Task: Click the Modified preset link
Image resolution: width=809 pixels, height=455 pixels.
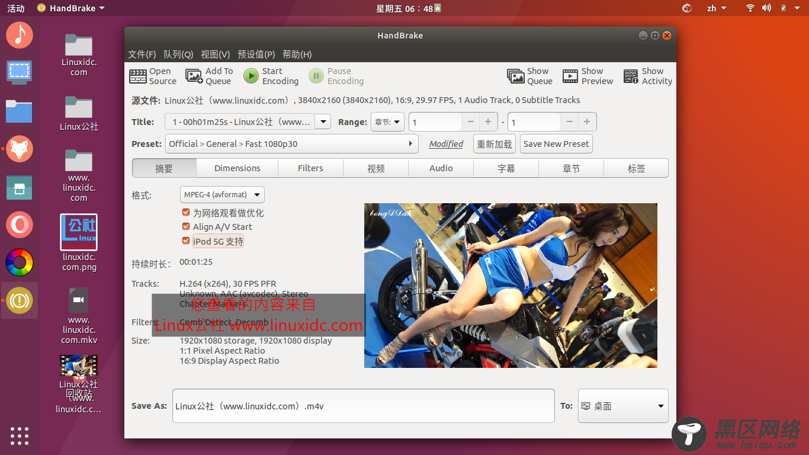Action: 446,144
